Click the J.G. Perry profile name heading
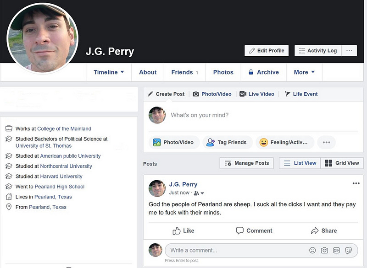 click(110, 51)
